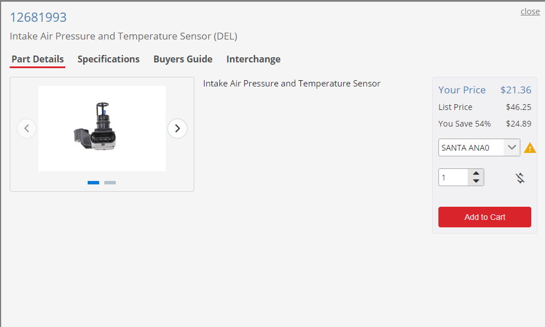Go to the previous product image
545x327 pixels.
coord(27,129)
